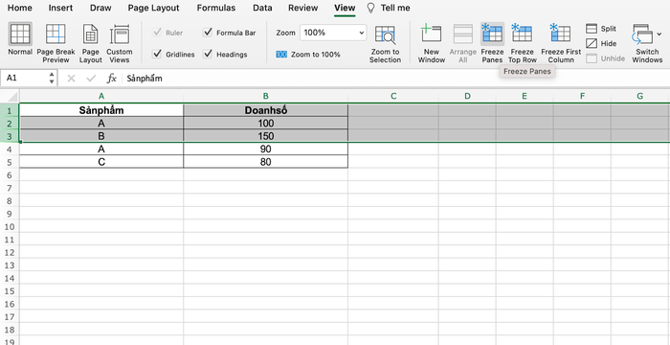670x345 pixels.
Task: Select column G header
Action: click(640, 96)
